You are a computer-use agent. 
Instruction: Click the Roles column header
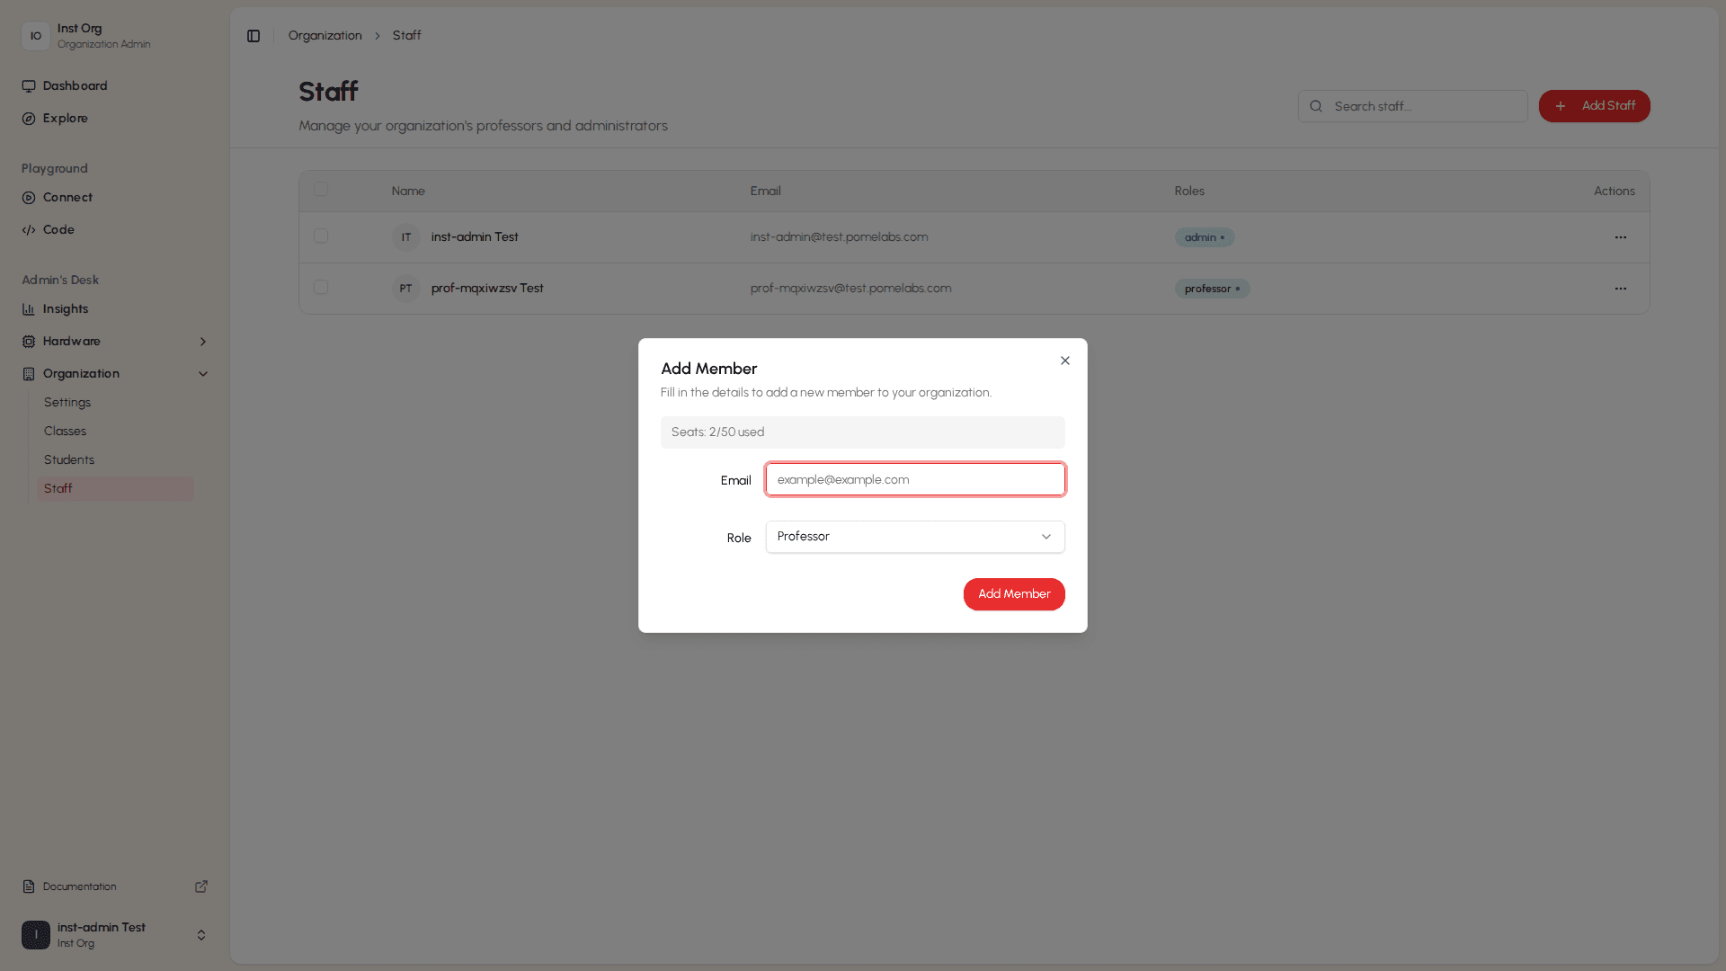1189,192
